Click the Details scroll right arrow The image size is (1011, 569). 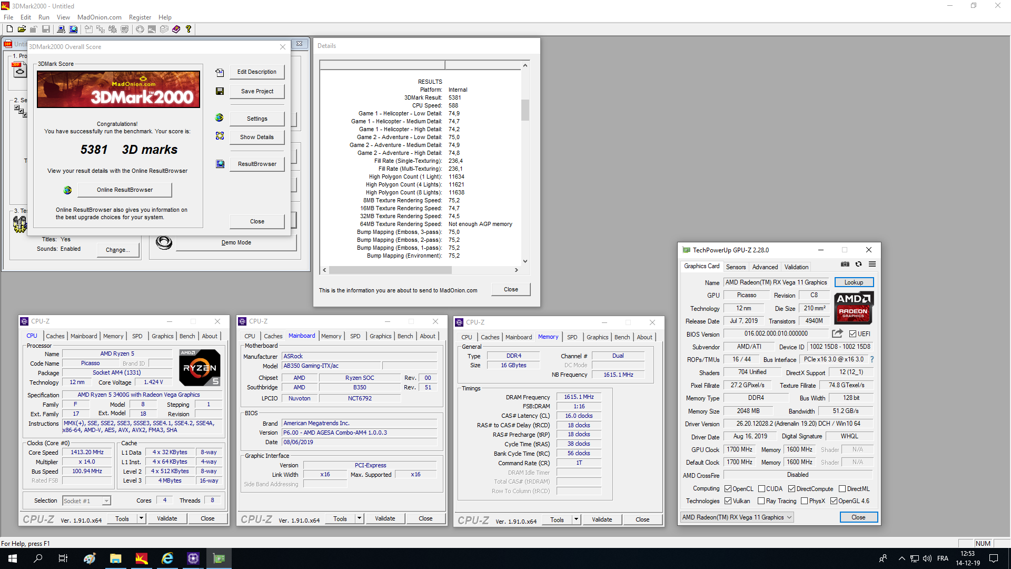pos(517,270)
